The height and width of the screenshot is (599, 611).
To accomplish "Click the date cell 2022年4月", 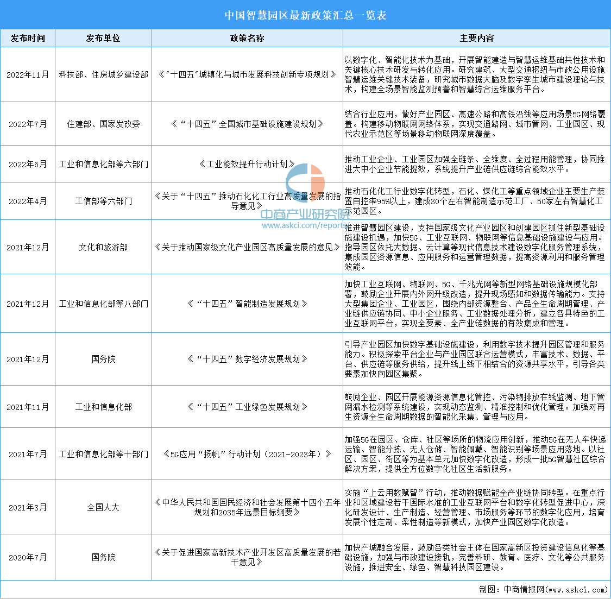I will click(28, 201).
